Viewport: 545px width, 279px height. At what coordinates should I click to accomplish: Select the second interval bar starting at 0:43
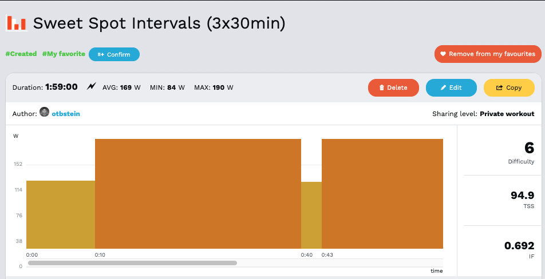[382, 194]
